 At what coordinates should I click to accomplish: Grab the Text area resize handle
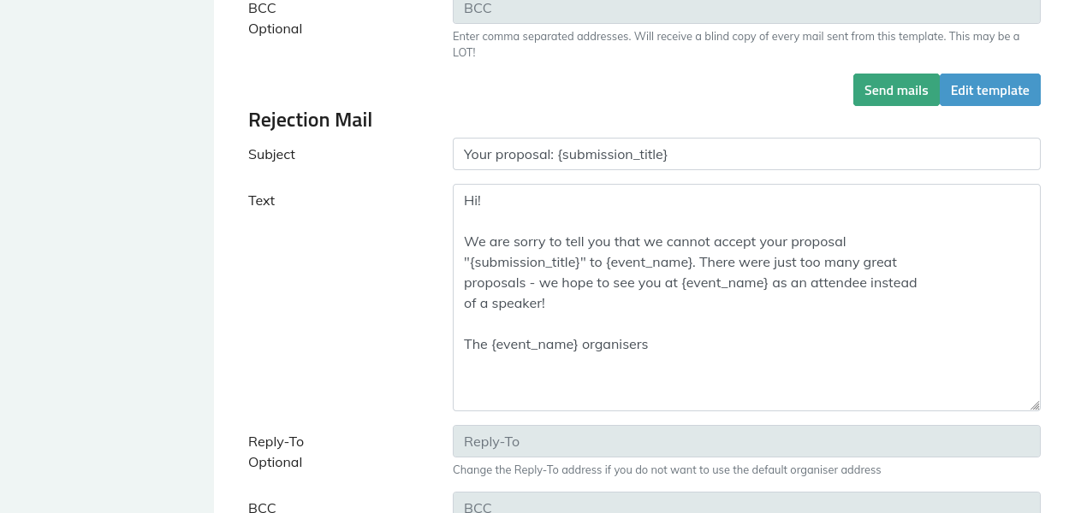click(x=1035, y=405)
